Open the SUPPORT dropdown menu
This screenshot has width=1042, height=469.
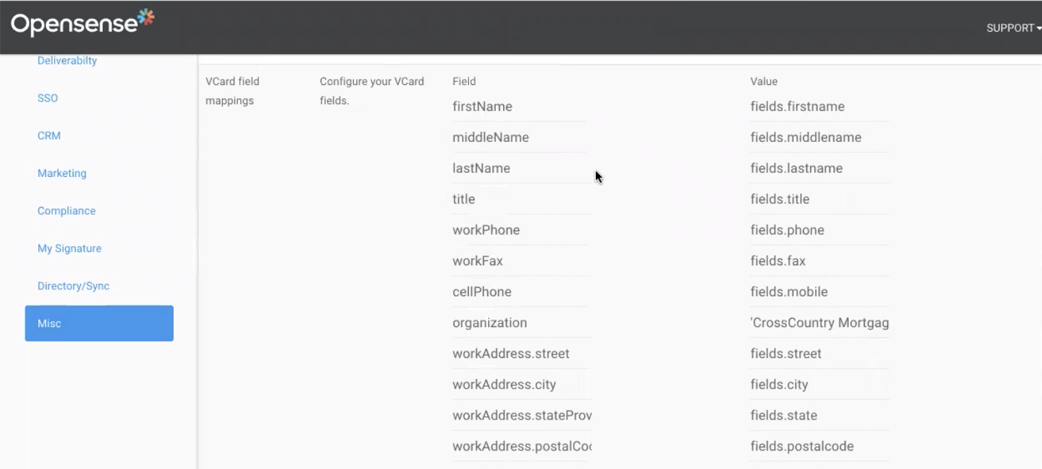click(x=1013, y=28)
